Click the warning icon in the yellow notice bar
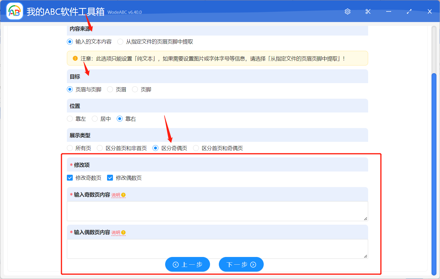 75,58
